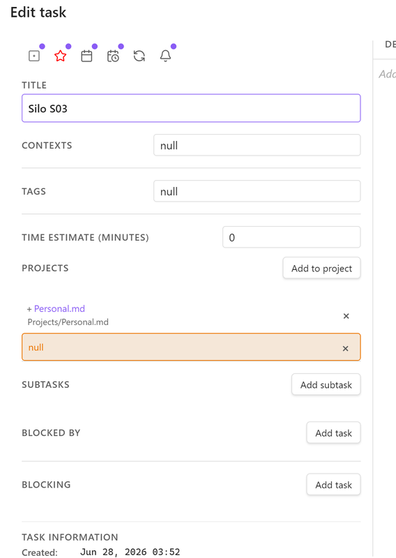
Task: Focus the Title field containing Silo S03
Action: (x=191, y=108)
